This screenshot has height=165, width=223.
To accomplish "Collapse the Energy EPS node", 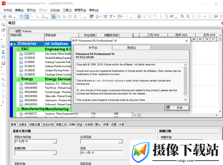I will (14, 79).
